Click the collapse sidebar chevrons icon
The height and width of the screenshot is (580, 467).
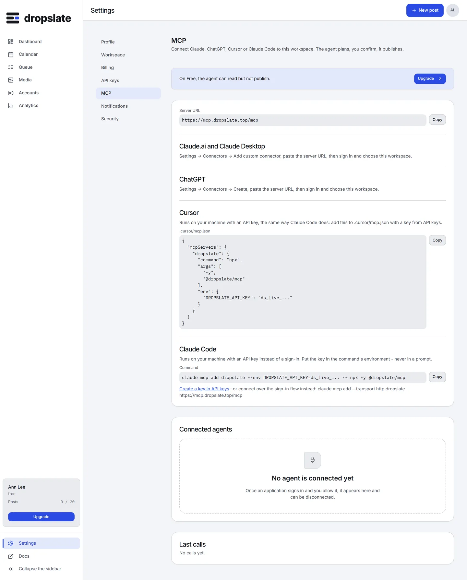click(x=11, y=569)
